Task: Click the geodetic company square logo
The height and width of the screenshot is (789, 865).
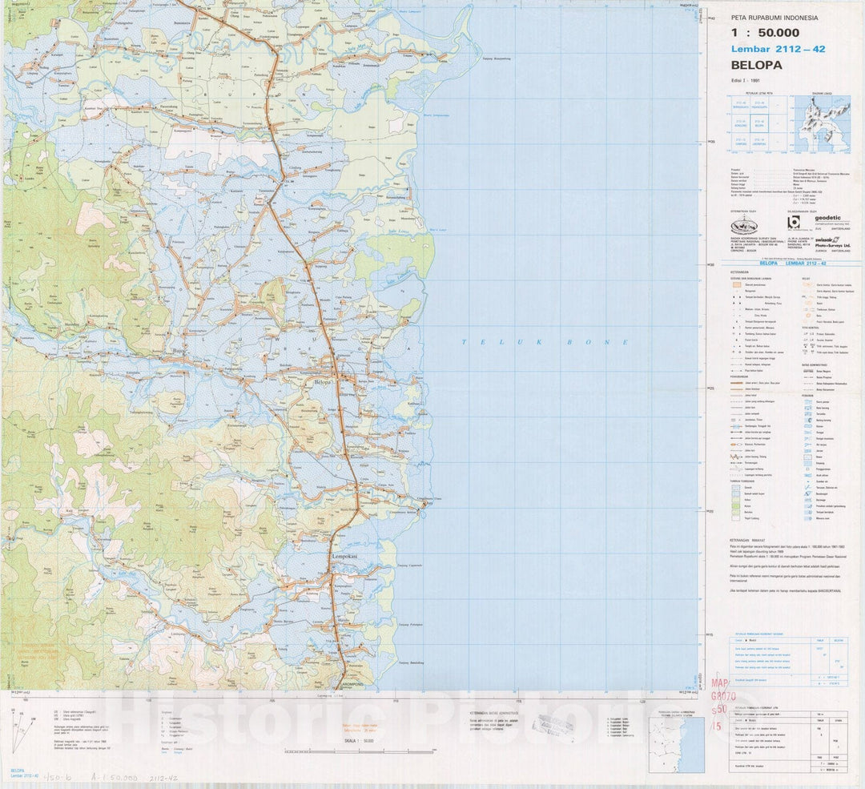Action: 794,223
